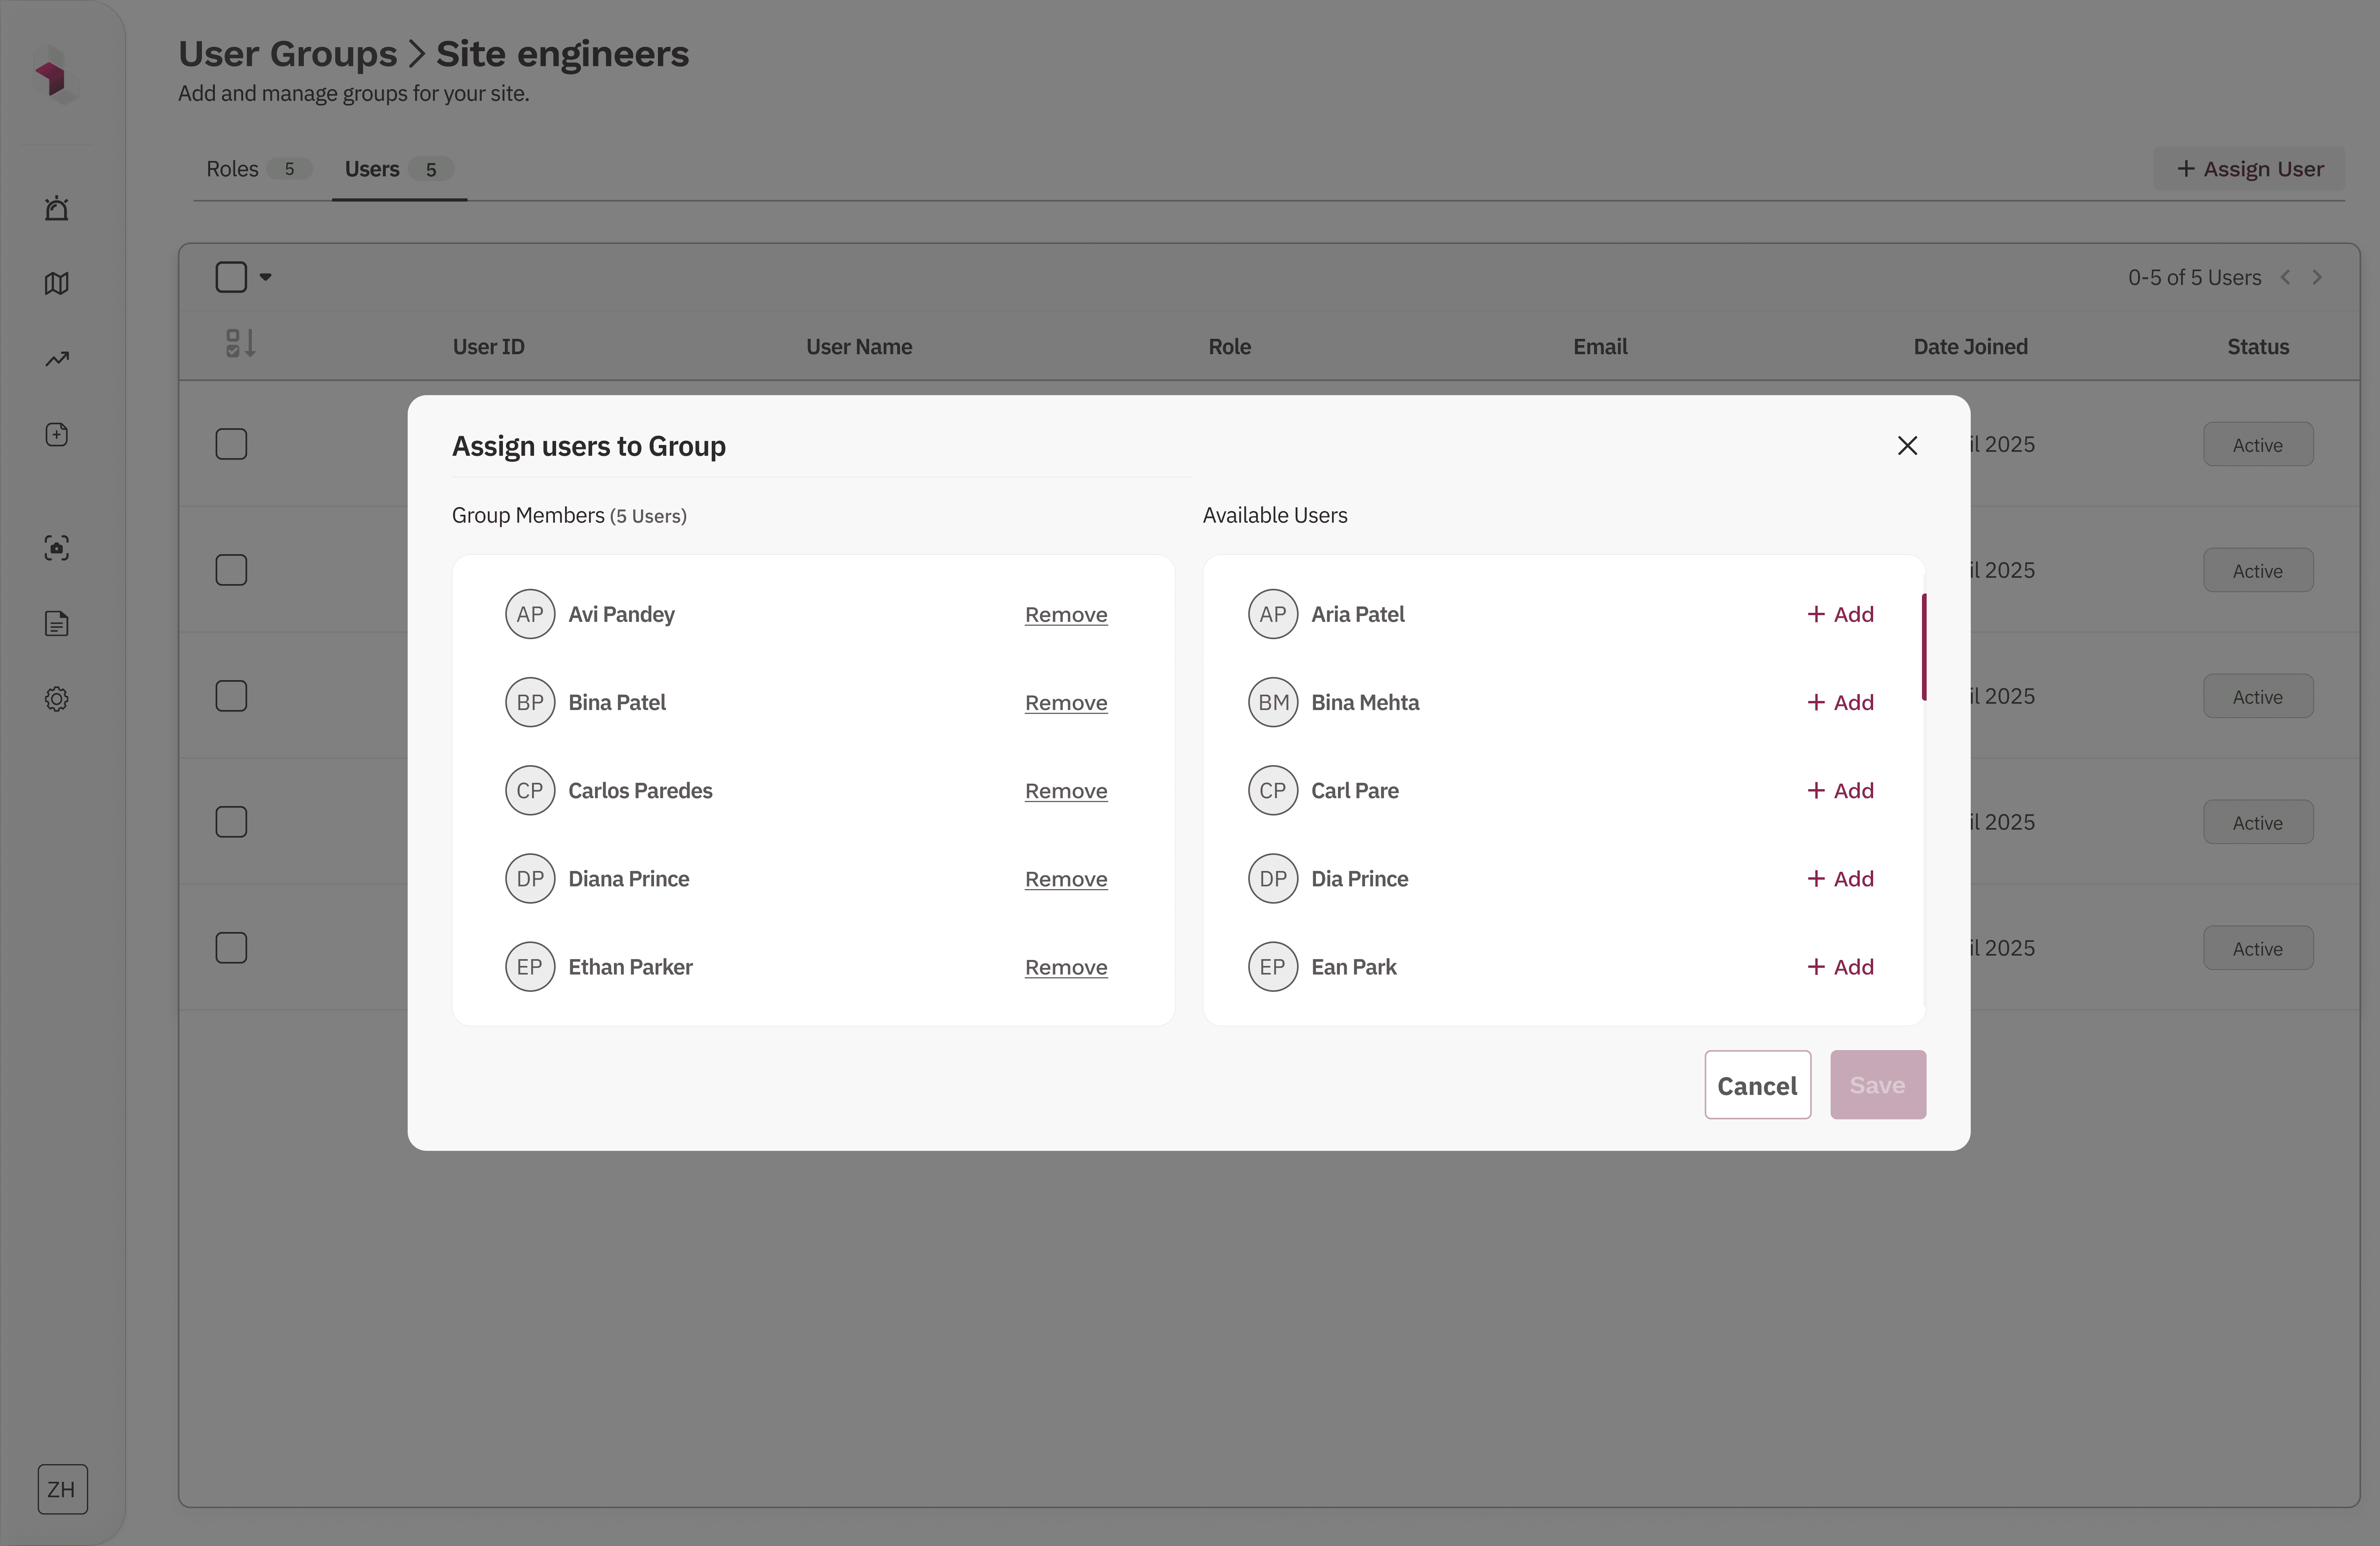Check the last user row checkbox
The width and height of the screenshot is (2380, 1546).
(x=231, y=948)
